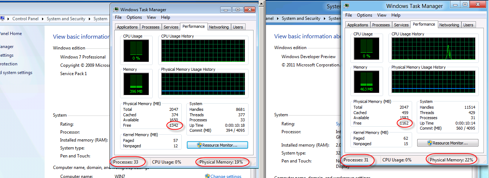Click Commit value 560 / 4095
This screenshot has height=178, width=489.
click(x=466, y=128)
